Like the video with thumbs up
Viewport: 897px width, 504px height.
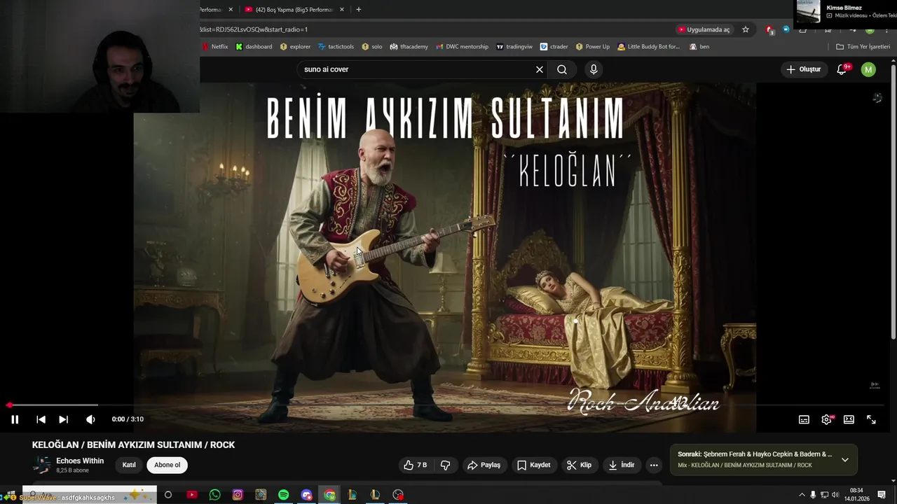[x=415, y=465]
